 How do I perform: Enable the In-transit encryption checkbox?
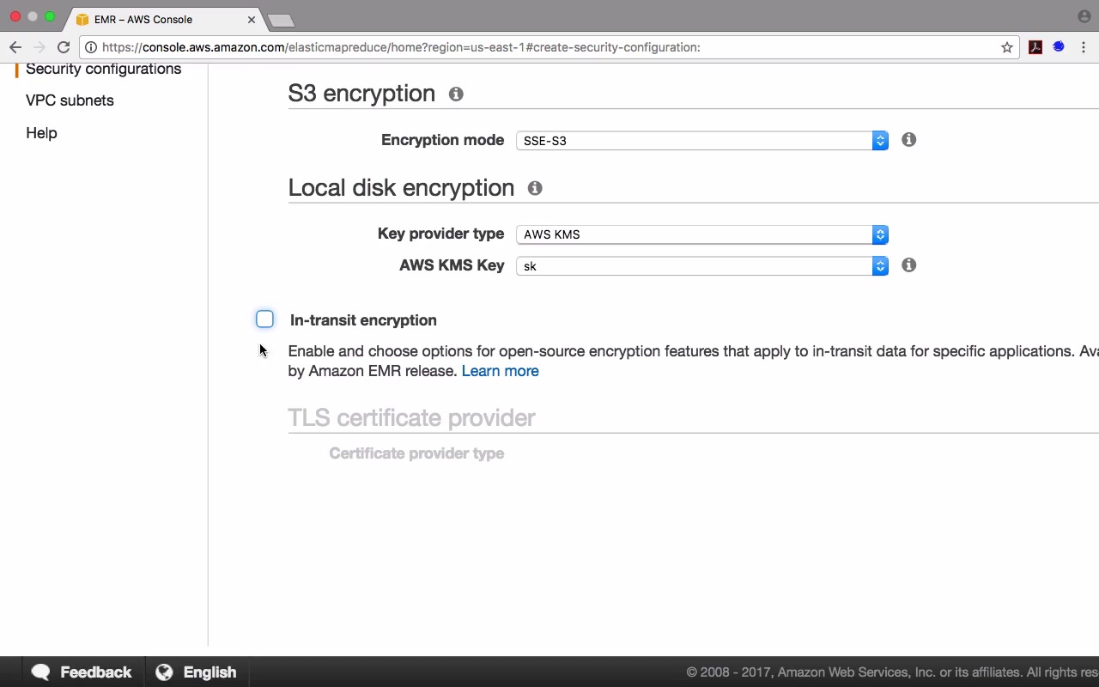(x=264, y=319)
